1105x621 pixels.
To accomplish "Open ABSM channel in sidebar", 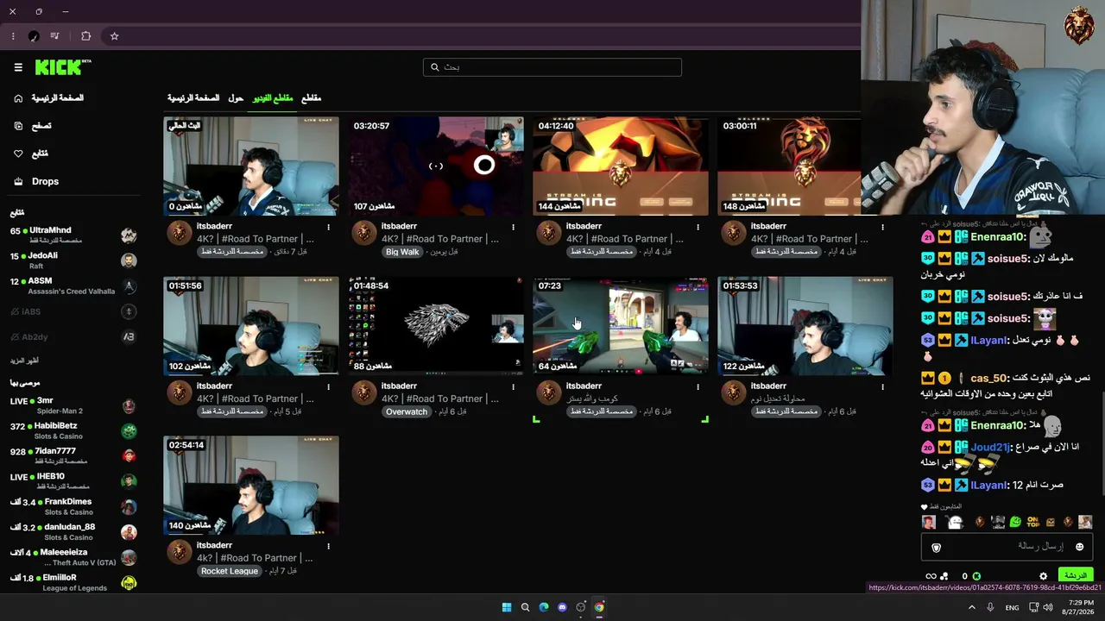I will [73, 285].
